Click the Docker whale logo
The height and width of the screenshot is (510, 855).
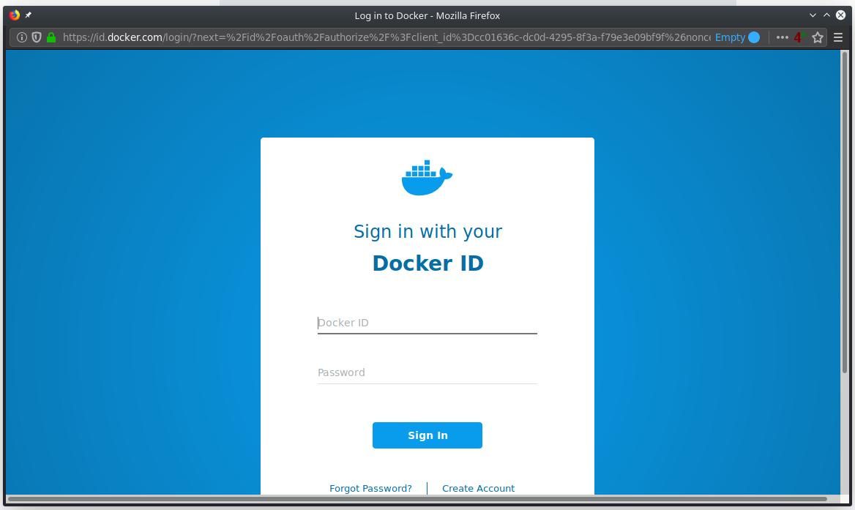pos(427,178)
